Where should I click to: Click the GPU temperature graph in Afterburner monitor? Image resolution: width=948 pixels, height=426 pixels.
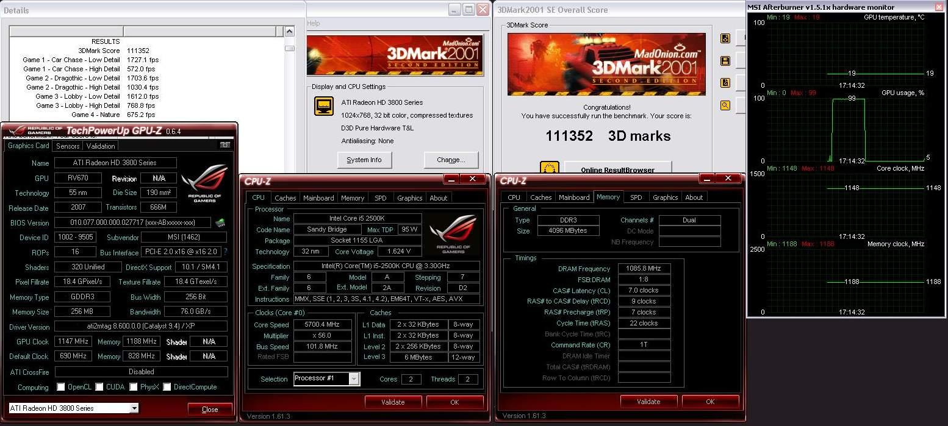click(x=845, y=54)
